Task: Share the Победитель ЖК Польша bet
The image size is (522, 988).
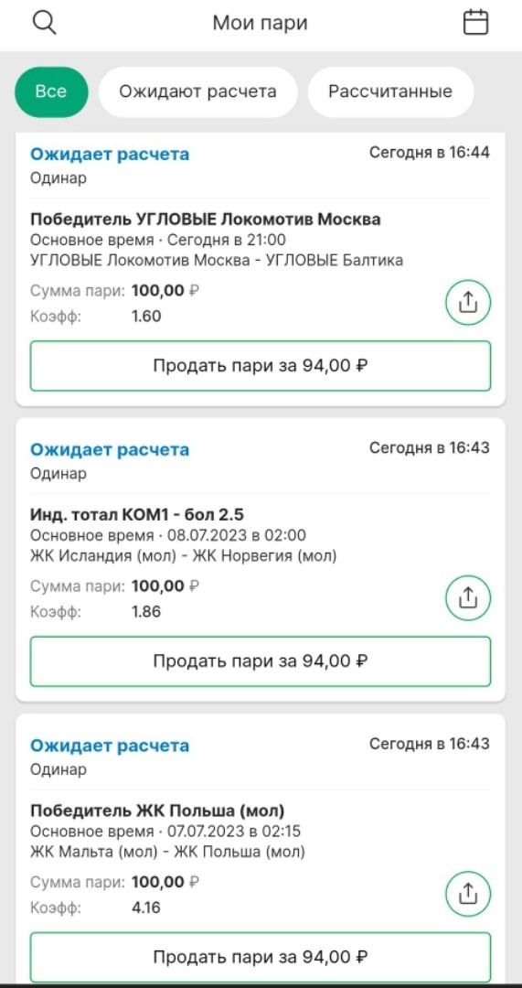Action: click(468, 894)
